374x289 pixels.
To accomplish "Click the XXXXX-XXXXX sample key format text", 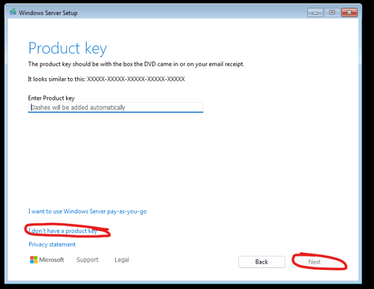I will (136, 79).
